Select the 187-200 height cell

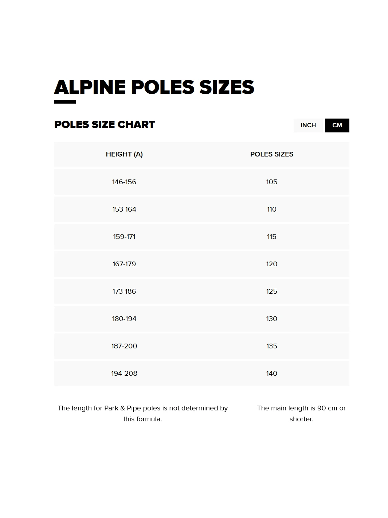tap(124, 346)
